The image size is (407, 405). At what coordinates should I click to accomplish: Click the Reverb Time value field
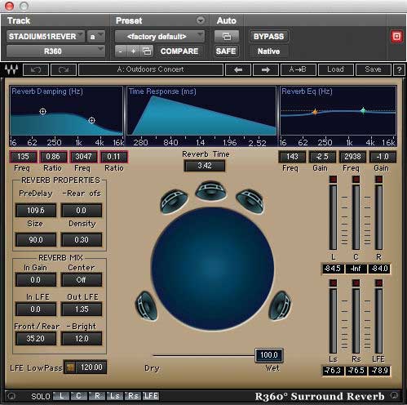205,166
